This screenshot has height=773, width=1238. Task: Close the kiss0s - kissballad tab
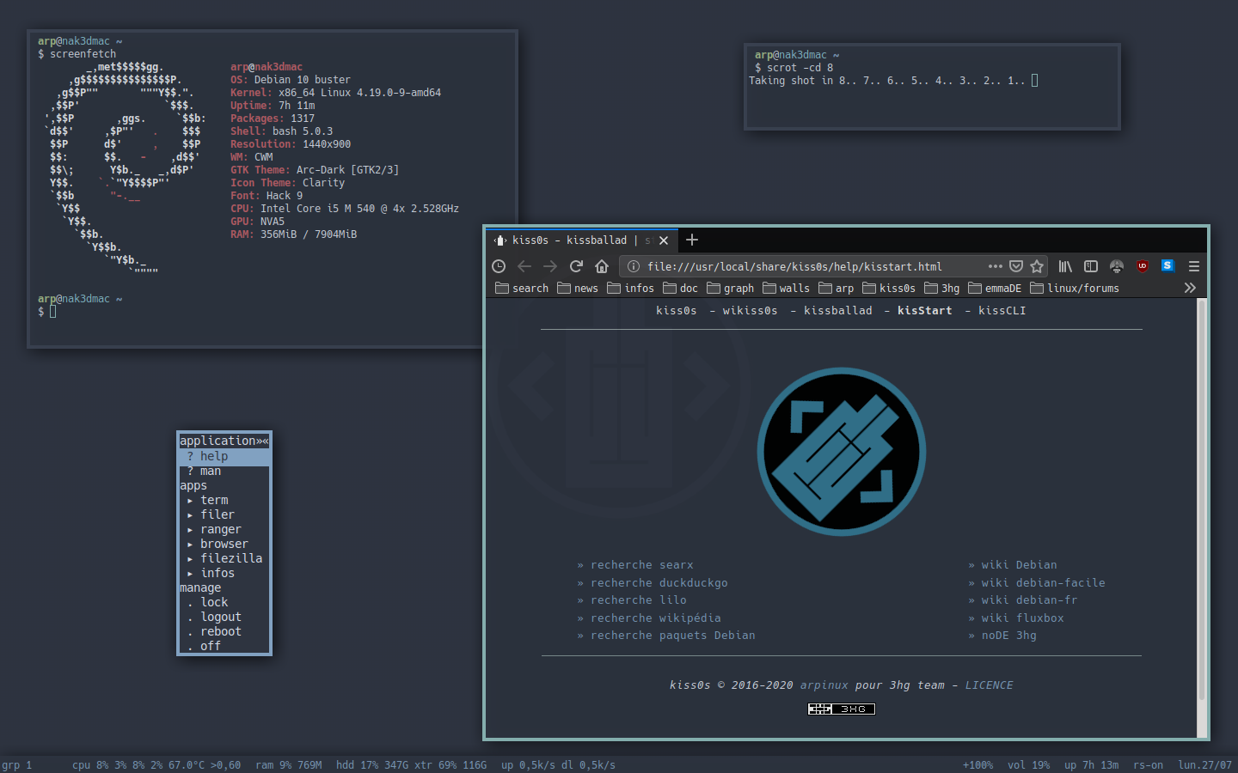tap(664, 240)
